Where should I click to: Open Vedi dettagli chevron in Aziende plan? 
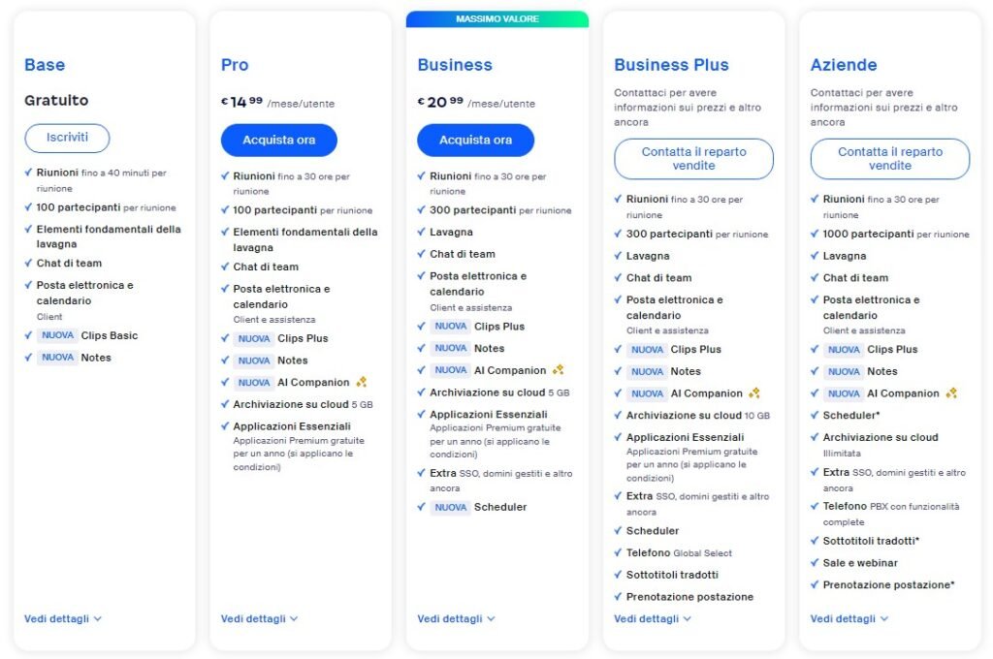pos(884,618)
